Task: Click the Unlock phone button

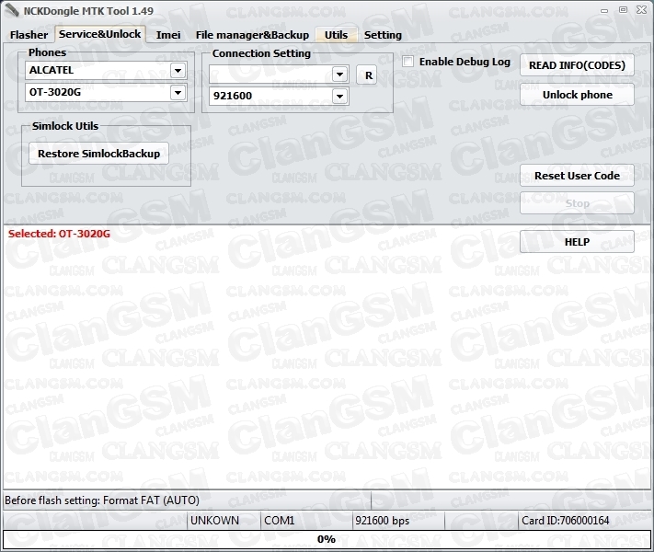Action: (x=577, y=95)
